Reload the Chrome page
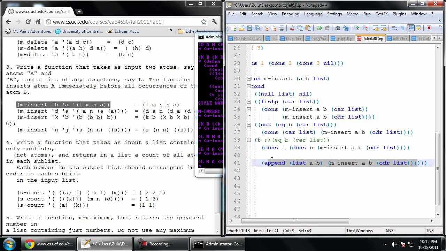 28,22
